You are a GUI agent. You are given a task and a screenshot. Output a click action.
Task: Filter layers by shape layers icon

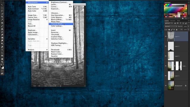(x=183, y=23)
